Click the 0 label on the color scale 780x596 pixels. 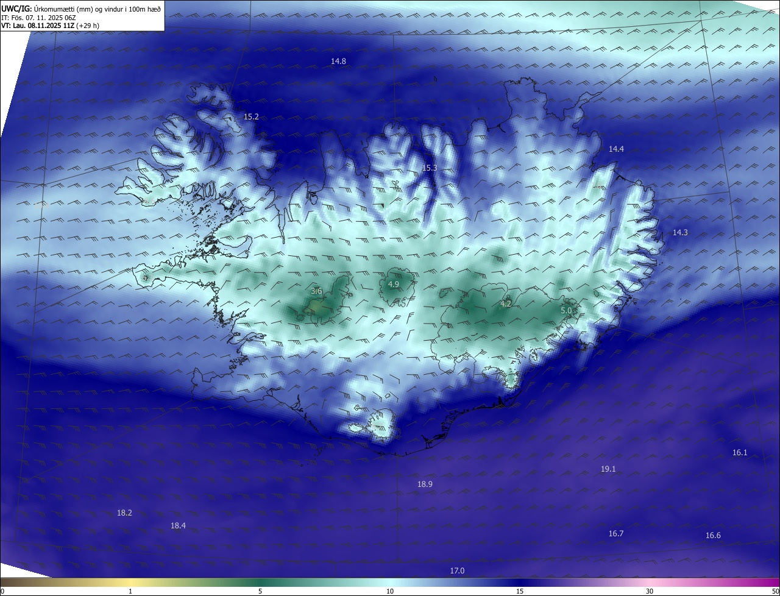click(2, 591)
